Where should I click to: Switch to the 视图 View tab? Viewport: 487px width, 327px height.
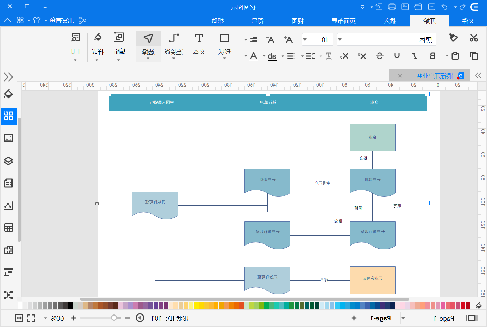point(298,21)
